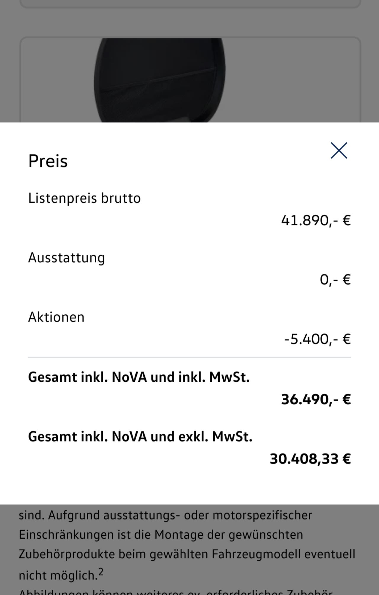
Task: Select the Aktionen row label
Action: [56, 317]
